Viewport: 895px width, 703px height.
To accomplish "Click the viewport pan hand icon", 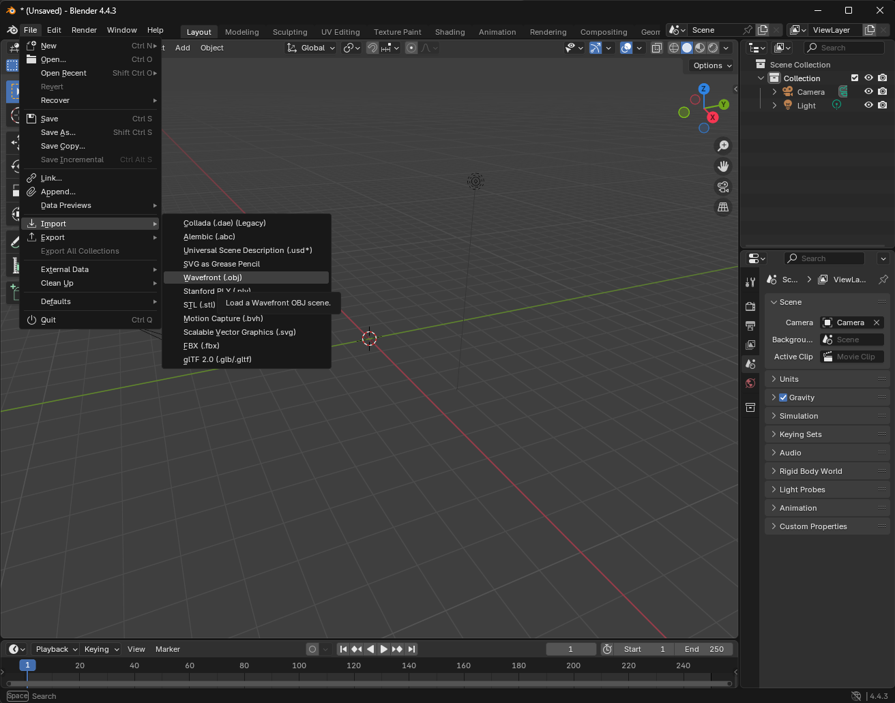I will (723, 166).
